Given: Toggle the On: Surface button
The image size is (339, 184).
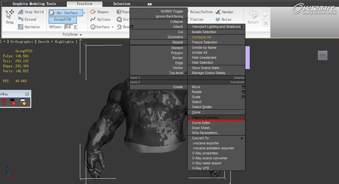Looking at the screenshot, I should 66,13.
